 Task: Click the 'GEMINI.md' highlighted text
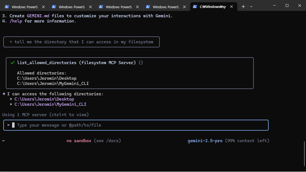pos(38,16)
